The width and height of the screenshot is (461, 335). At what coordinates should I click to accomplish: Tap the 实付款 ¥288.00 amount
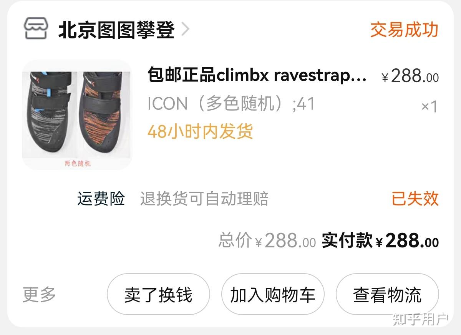click(x=380, y=241)
